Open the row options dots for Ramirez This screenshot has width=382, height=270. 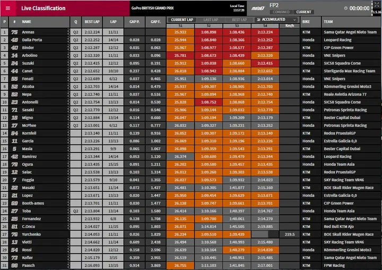pyautogui.click(x=68, y=156)
